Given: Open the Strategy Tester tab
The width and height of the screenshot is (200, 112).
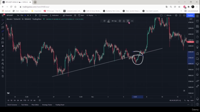Looking at the screenshot, I should (47, 105).
